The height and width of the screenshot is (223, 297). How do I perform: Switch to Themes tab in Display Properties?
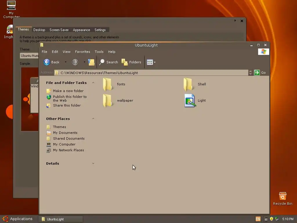pyautogui.click(x=23, y=29)
